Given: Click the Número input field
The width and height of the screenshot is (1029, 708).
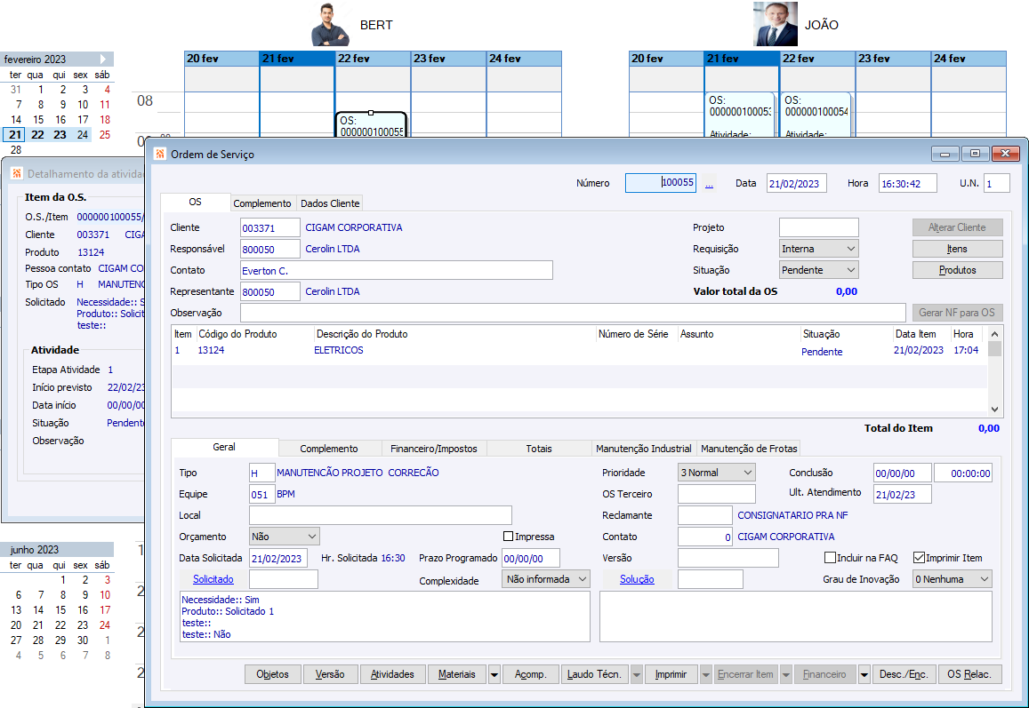Looking at the screenshot, I should point(661,183).
